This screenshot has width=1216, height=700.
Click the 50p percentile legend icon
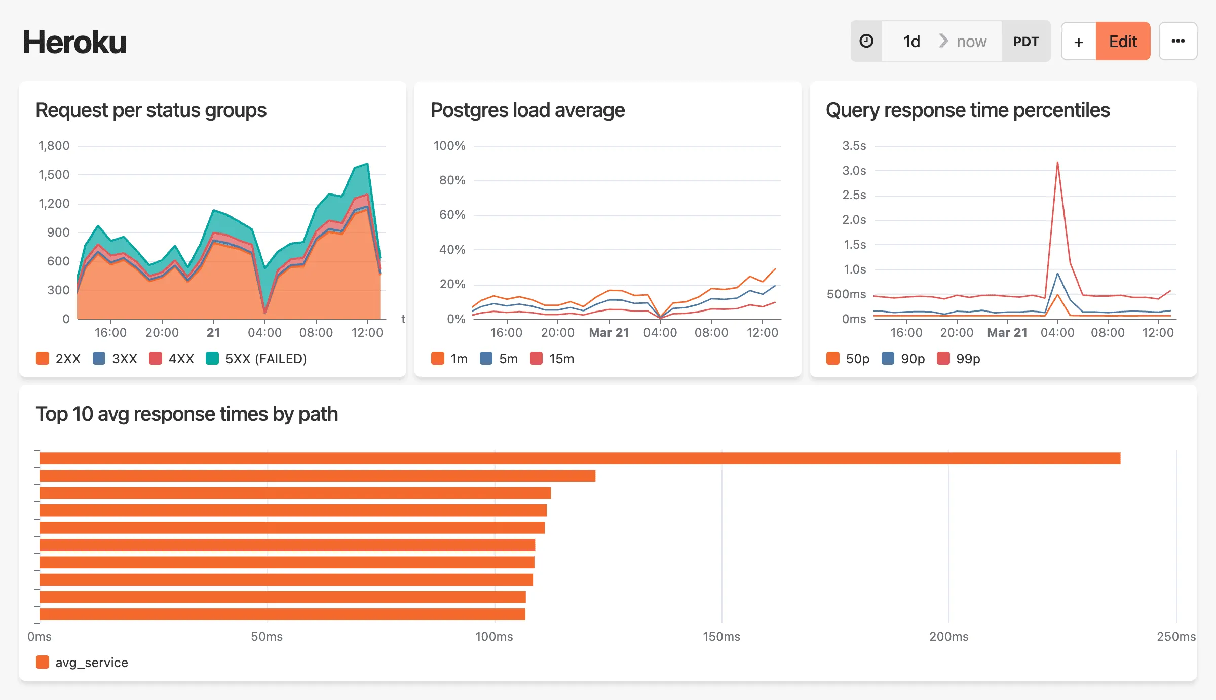(x=832, y=358)
